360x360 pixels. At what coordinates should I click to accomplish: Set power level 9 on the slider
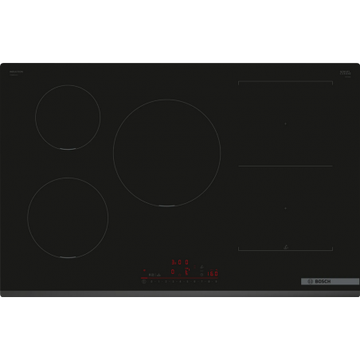(x=216, y=281)
